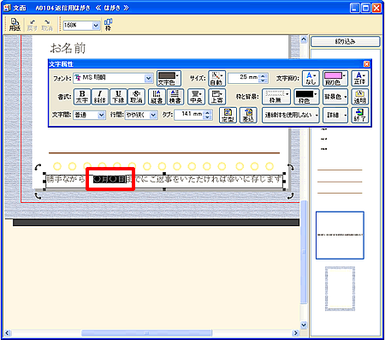Decrease font size with down stepper arrow
Viewport: 385px width, 340px height.
(x=264, y=81)
